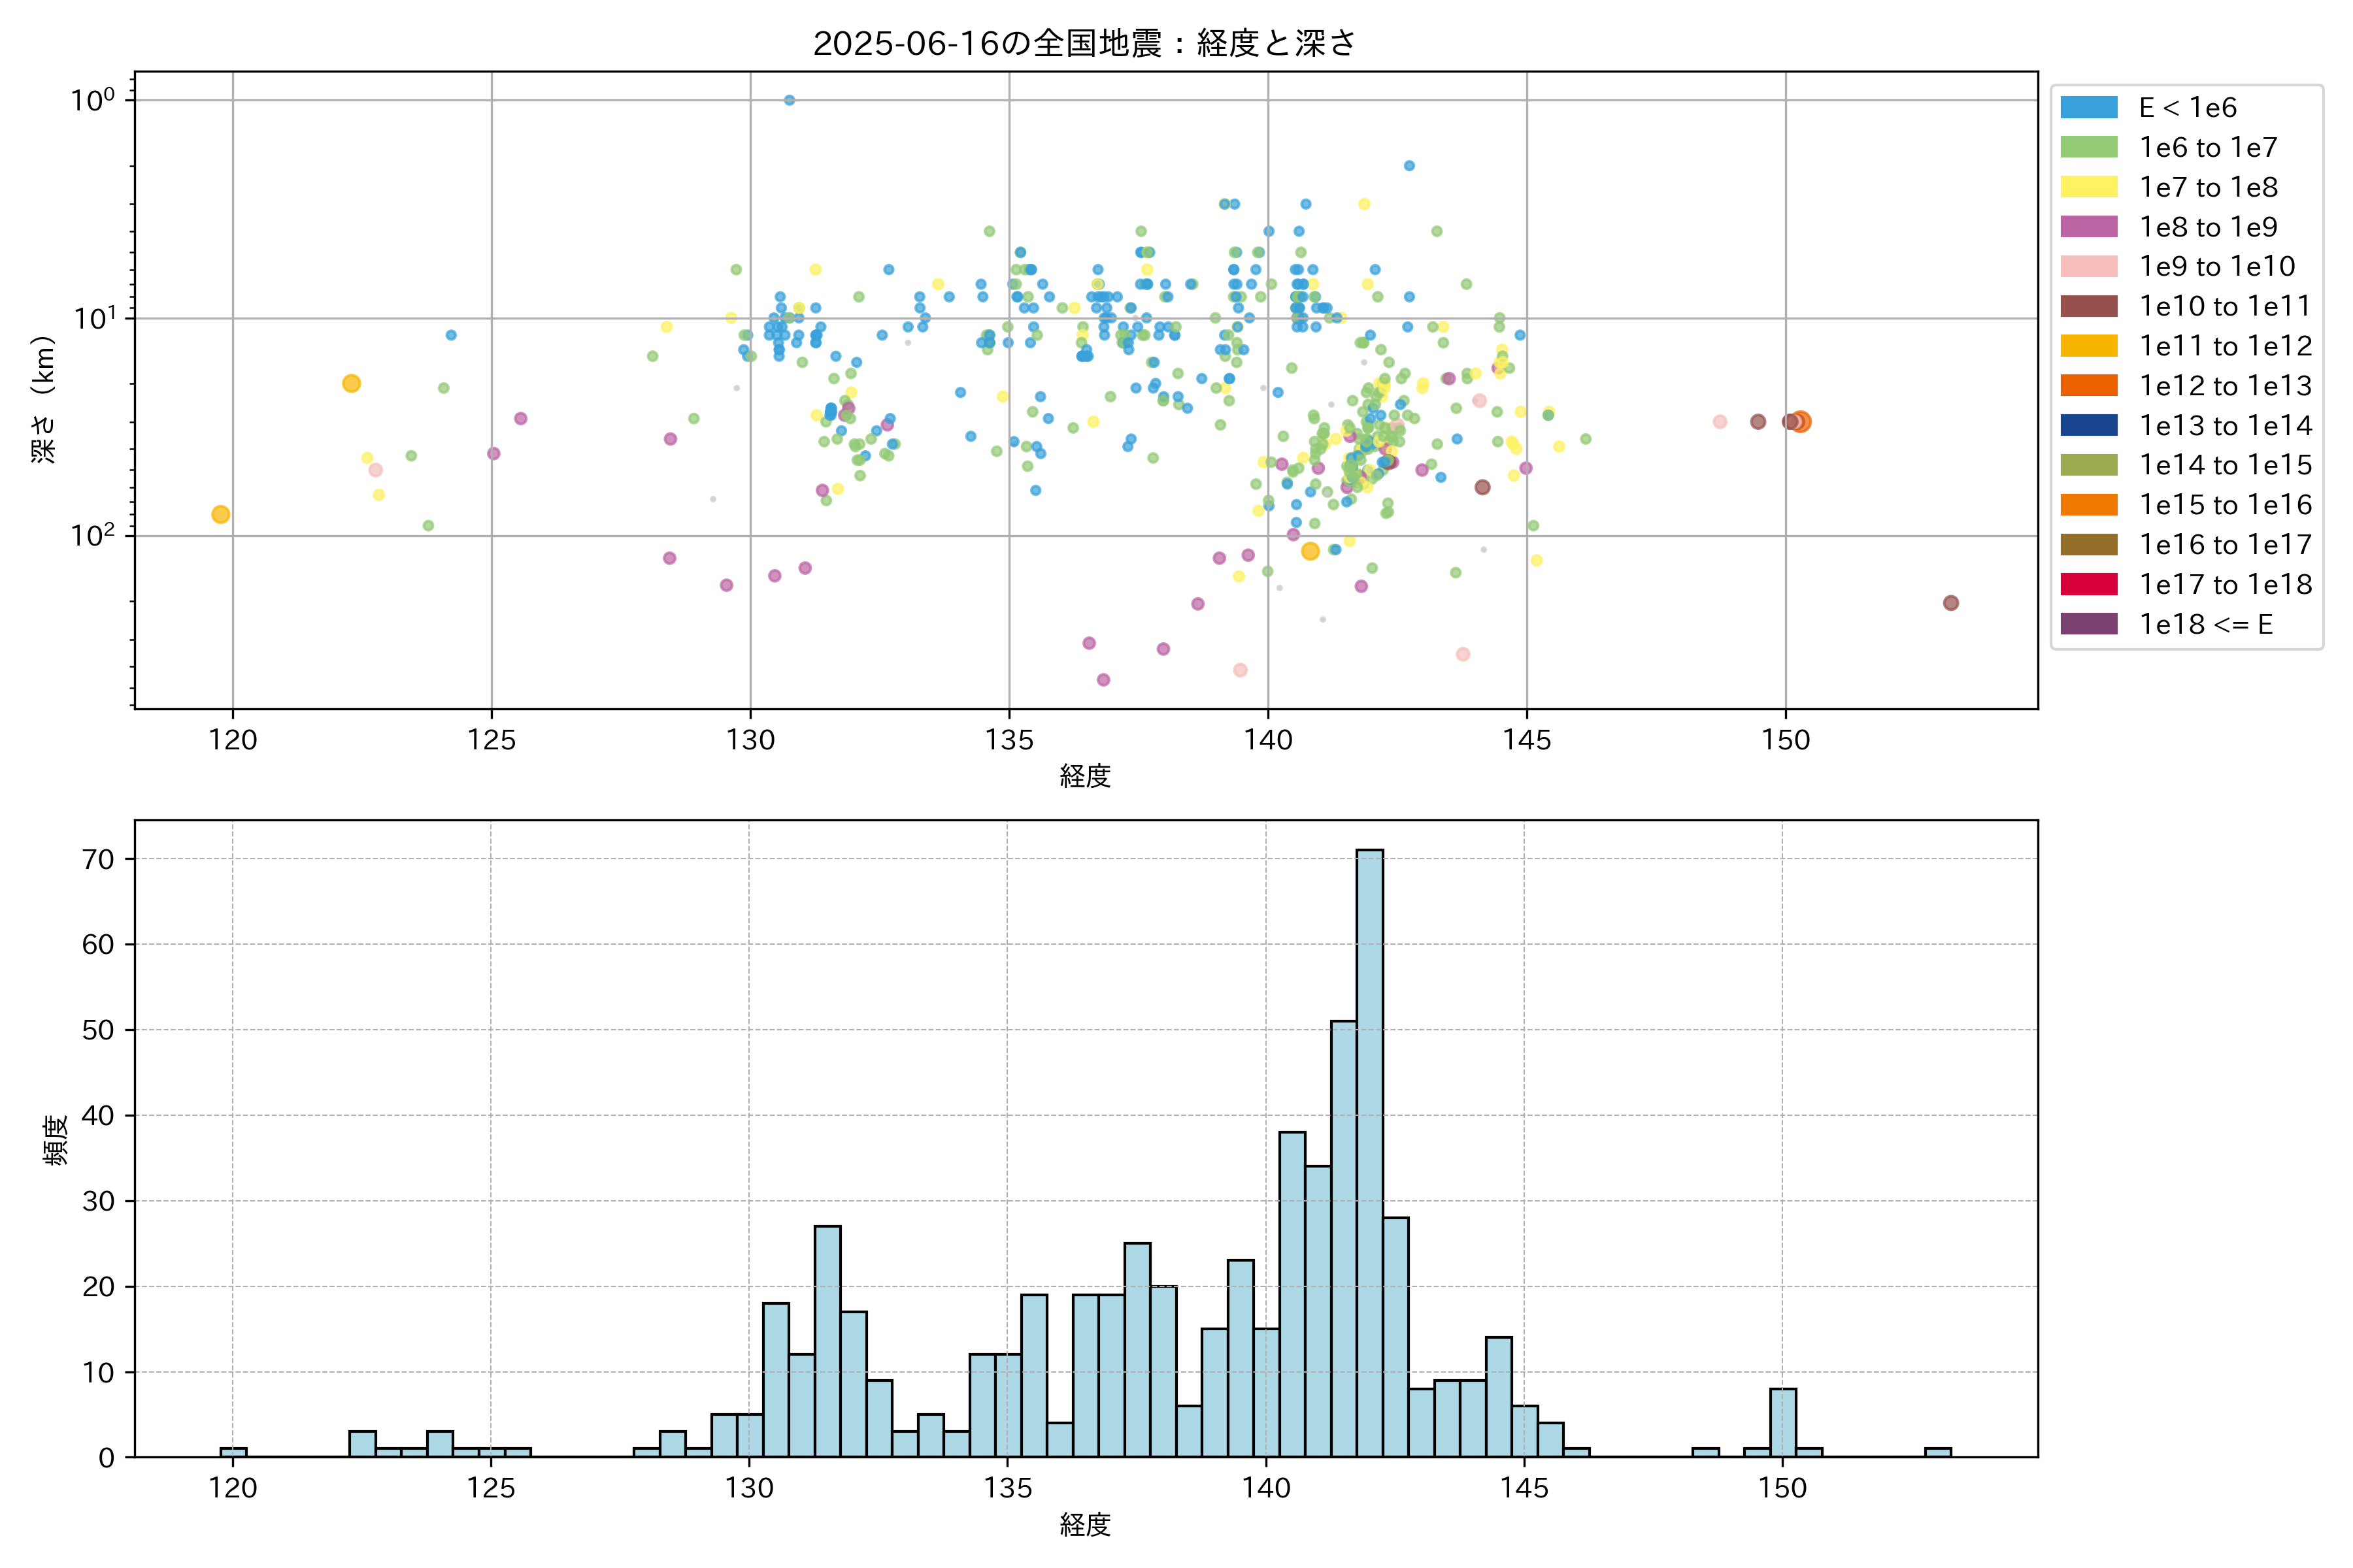Click the large orange dot near longitude 150
Viewport: 2353px width, 1568px height.
pos(1801,422)
